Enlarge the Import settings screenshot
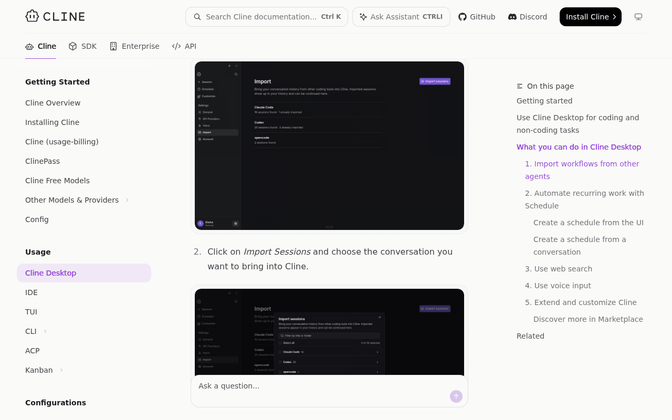Viewport: 672px width, 420px height. pyautogui.click(x=329, y=145)
